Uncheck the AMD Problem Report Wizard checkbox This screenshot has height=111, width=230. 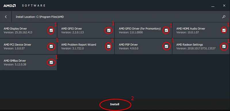109,46
